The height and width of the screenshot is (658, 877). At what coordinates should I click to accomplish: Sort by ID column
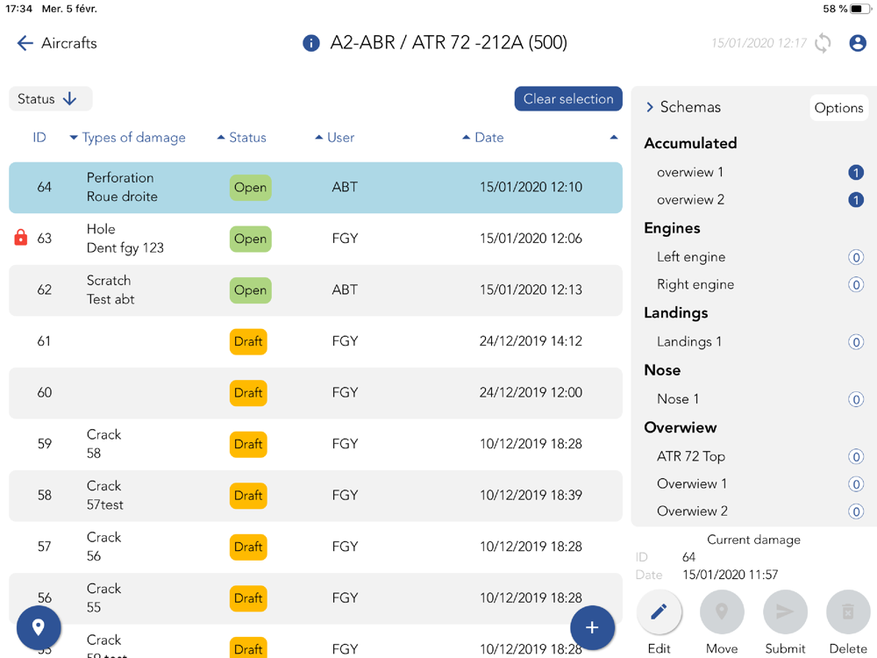click(39, 138)
